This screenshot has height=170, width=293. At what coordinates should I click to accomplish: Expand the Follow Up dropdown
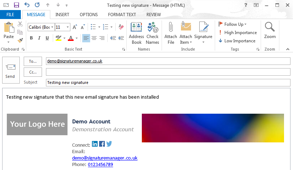click(245, 24)
